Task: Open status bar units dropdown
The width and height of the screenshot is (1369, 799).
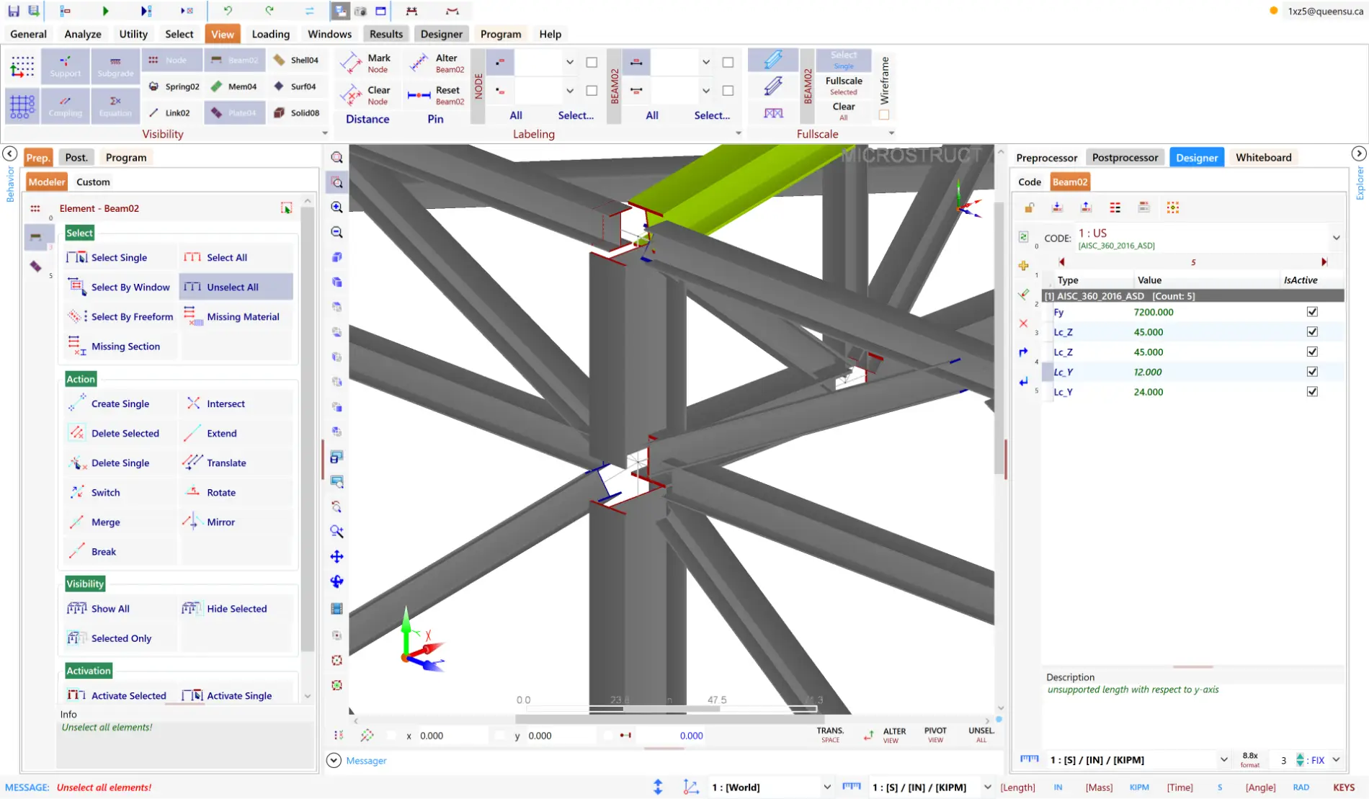Action: coord(988,787)
